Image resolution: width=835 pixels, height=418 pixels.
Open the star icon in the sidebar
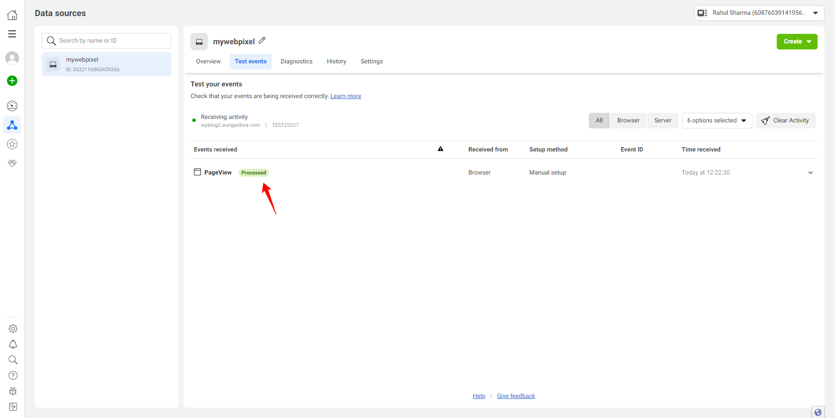point(12,144)
